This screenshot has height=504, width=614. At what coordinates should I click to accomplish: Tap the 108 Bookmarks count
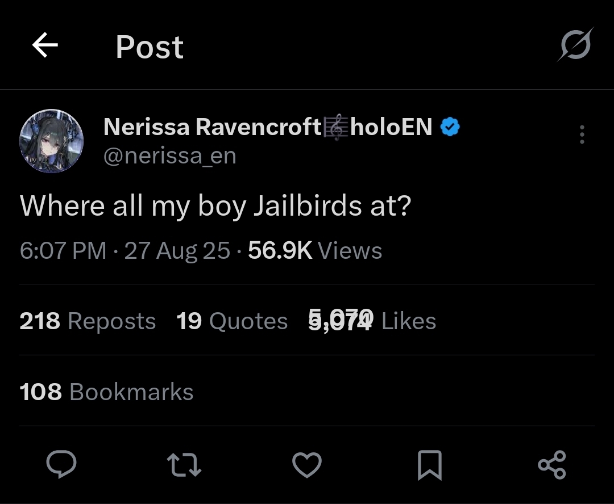(106, 392)
